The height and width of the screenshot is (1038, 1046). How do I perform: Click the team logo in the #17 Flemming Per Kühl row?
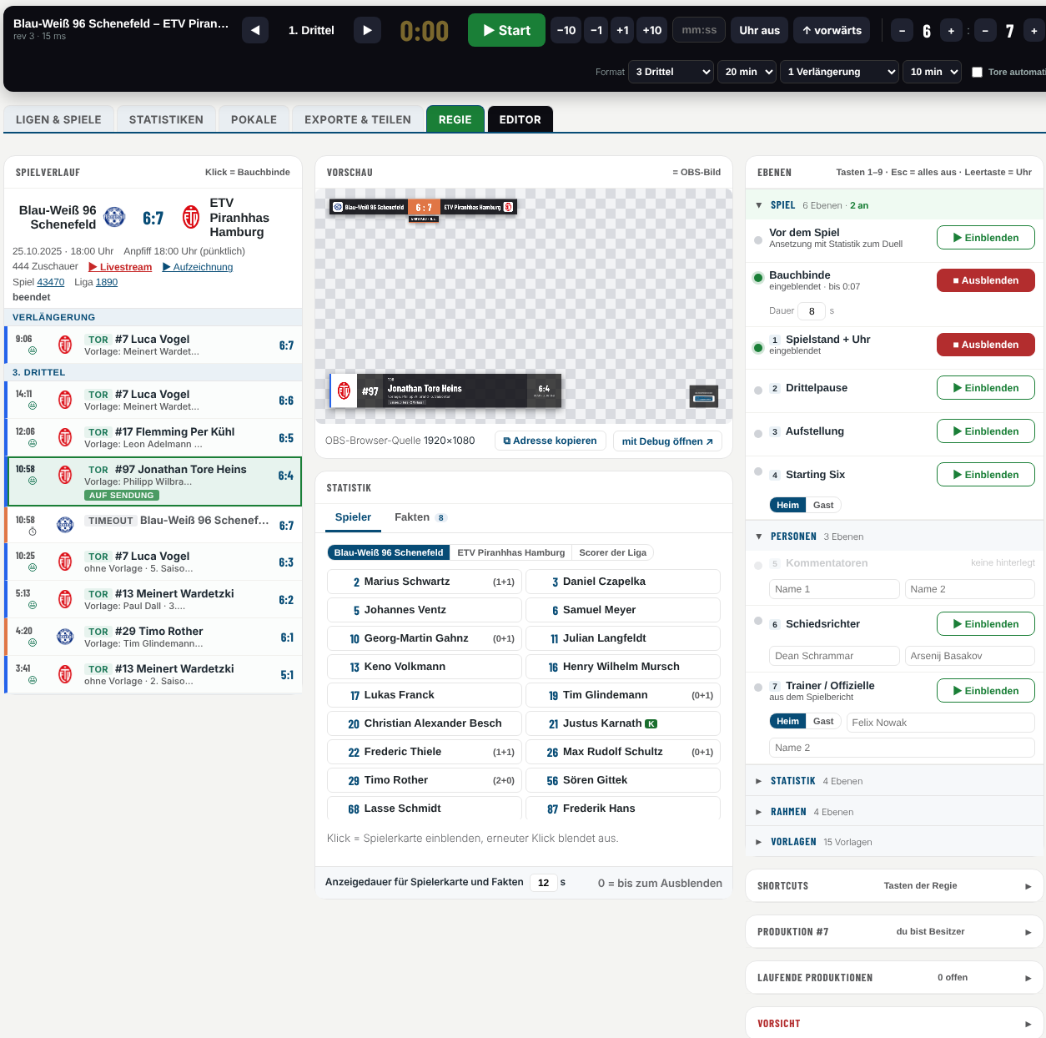(x=65, y=437)
